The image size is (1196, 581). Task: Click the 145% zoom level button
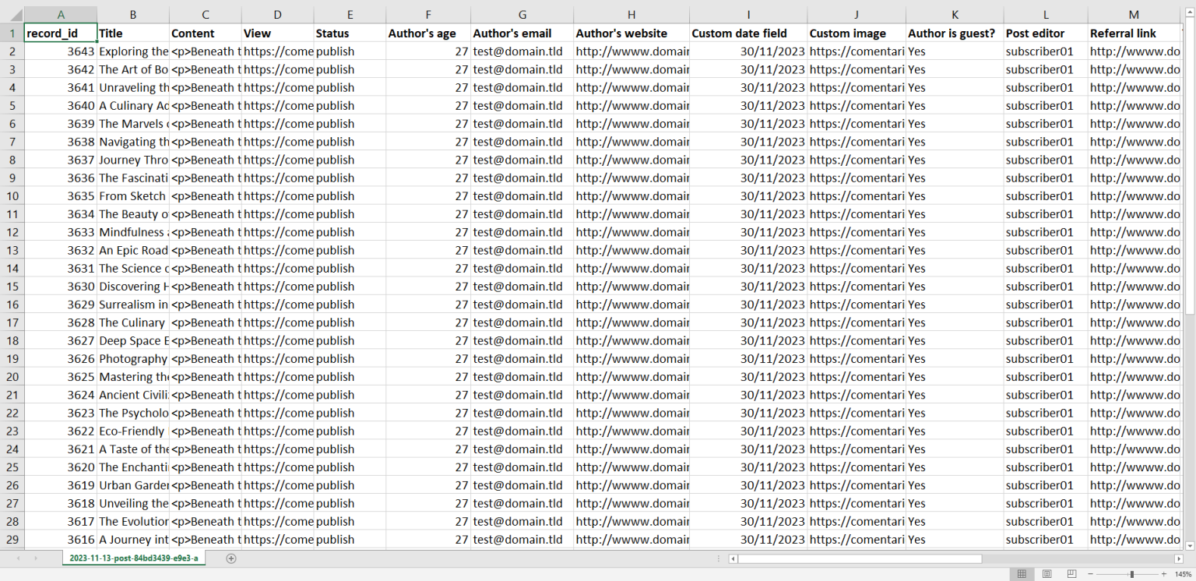pyautogui.click(x=1183, y=574)
